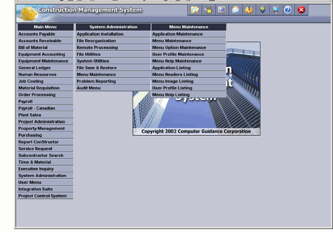Viewport: 333px width, 232px height.
Task: Select Remote Processing
Action: [113, 48]
